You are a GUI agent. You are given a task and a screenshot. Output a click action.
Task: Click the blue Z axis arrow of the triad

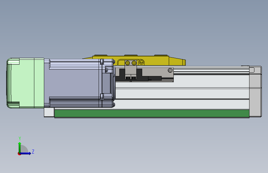26,153
